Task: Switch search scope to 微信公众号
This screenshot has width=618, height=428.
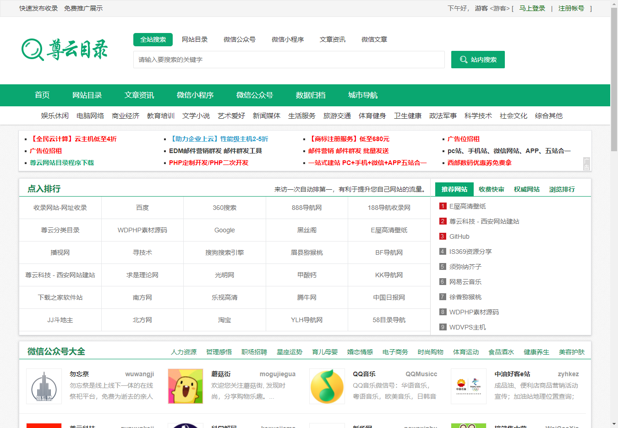Action: click(x=240, y=39)
